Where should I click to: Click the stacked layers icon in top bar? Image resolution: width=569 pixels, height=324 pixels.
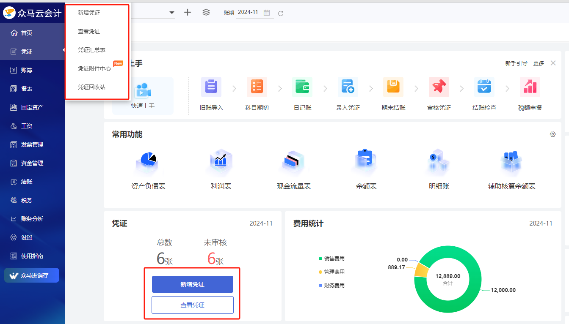(206, 12)
